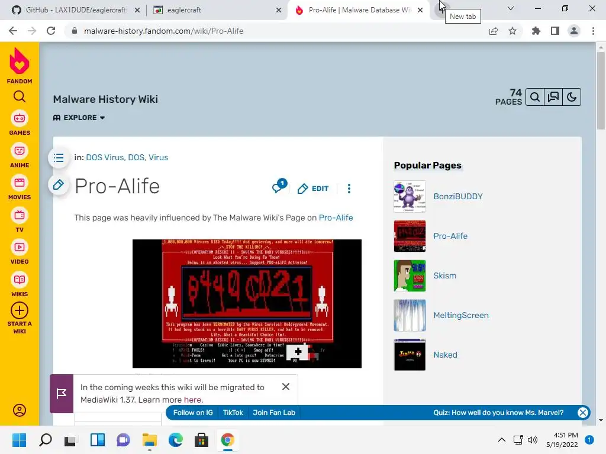
Task: Open Chrome extensions puzzle icon
Action: (536, 31)
